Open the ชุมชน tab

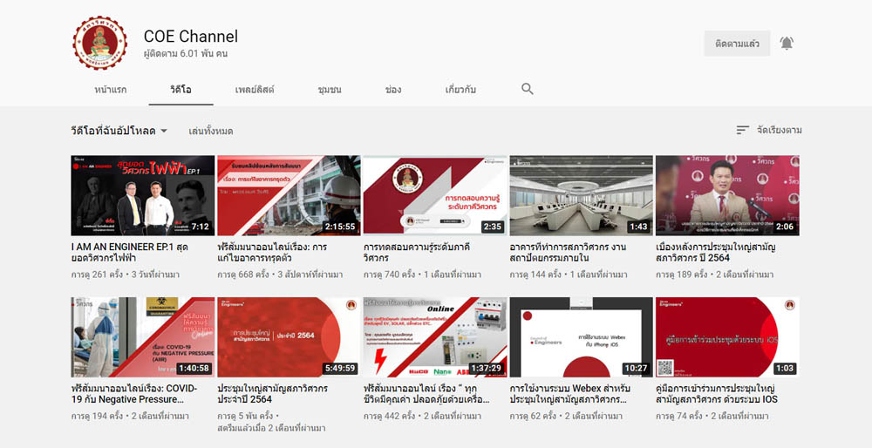point(330,90)
